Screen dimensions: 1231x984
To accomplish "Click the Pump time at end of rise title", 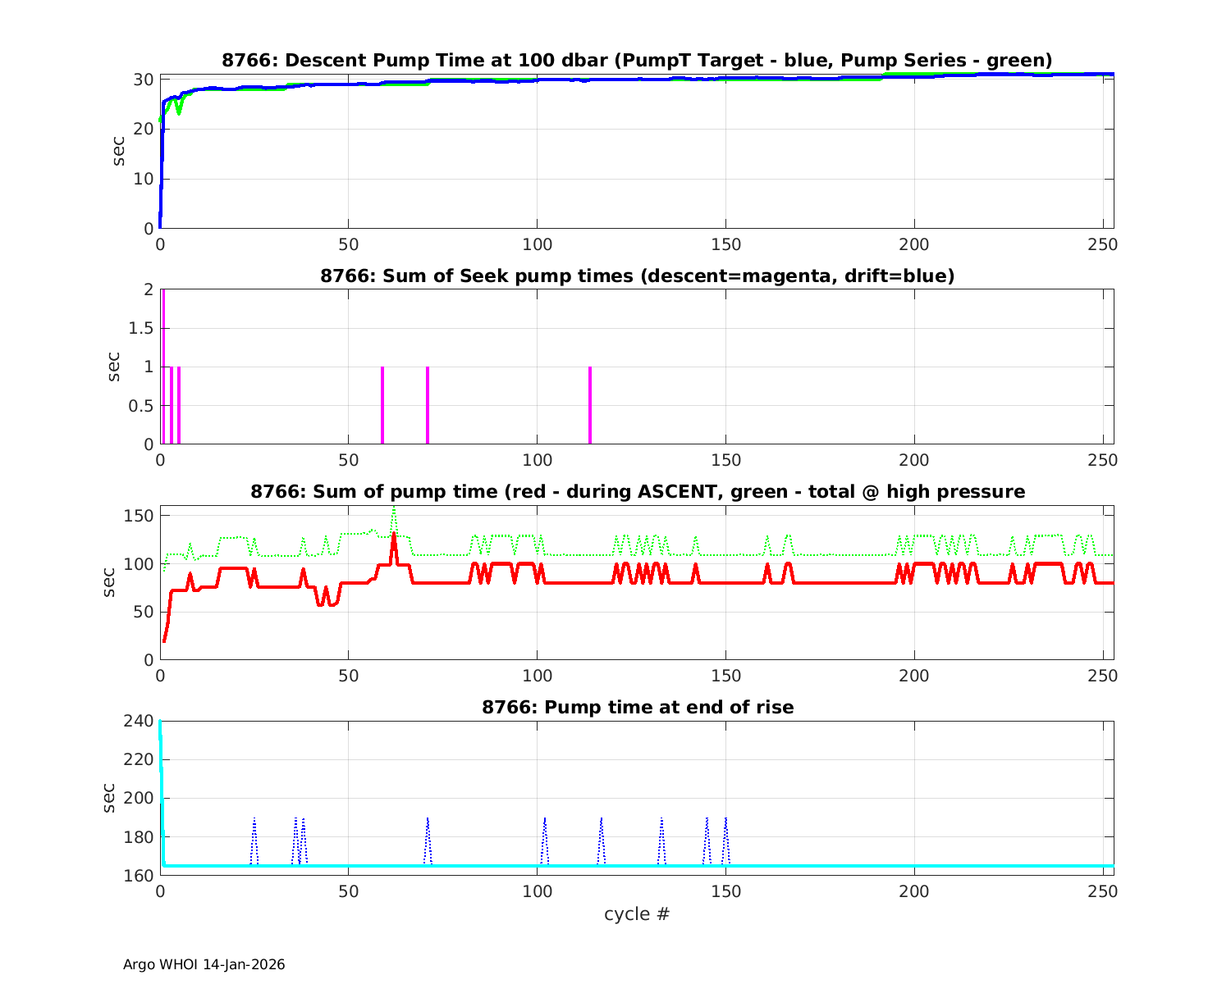I will pos(637,707).
